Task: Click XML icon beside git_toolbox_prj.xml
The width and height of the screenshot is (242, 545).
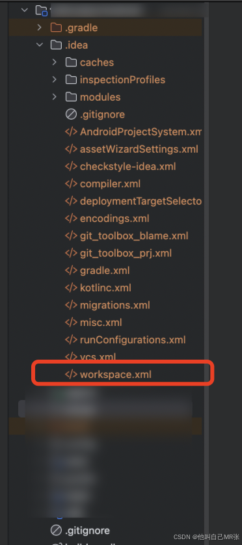Action: click(x=71, y=254)
